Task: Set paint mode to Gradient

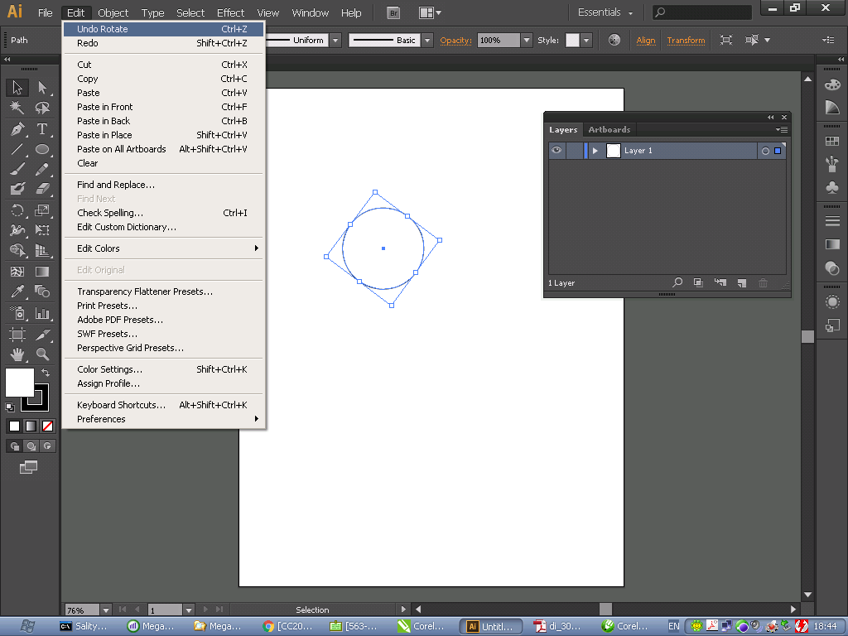Action: tap(31, 426)
